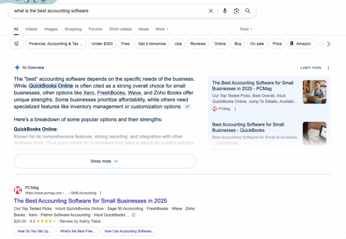This screenshot has width=346, height=239.
Task: Toggle the Free filter chip
Action: 125,44
